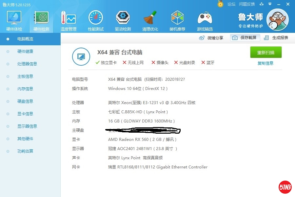Share via 微博分享 button
Image resolution: width=295 pixels, height=197 pixels.
(x=211, y=38)
